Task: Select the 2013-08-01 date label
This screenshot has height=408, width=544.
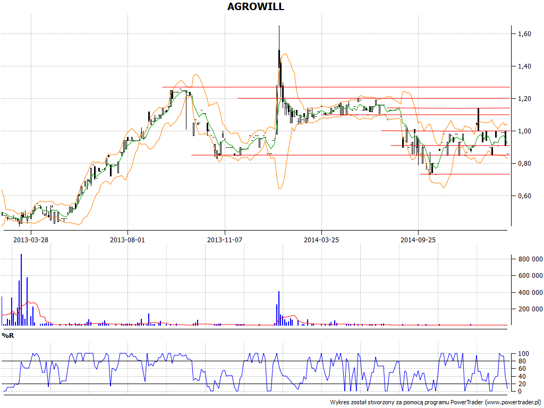Action: (x=127, y=240)
